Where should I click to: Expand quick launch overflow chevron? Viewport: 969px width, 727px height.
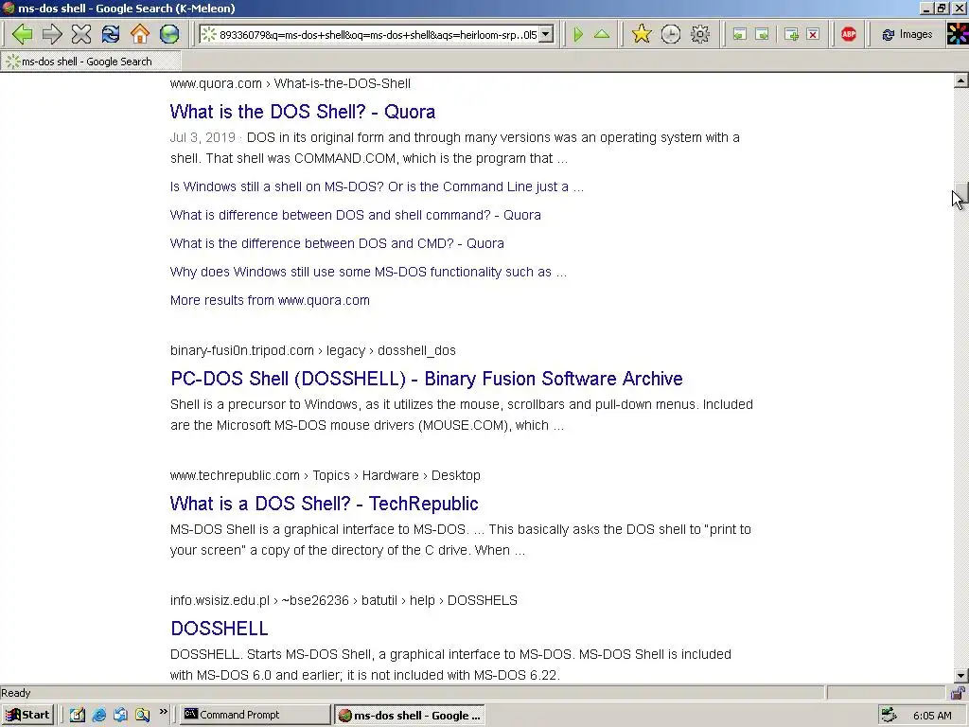(163, 712)
